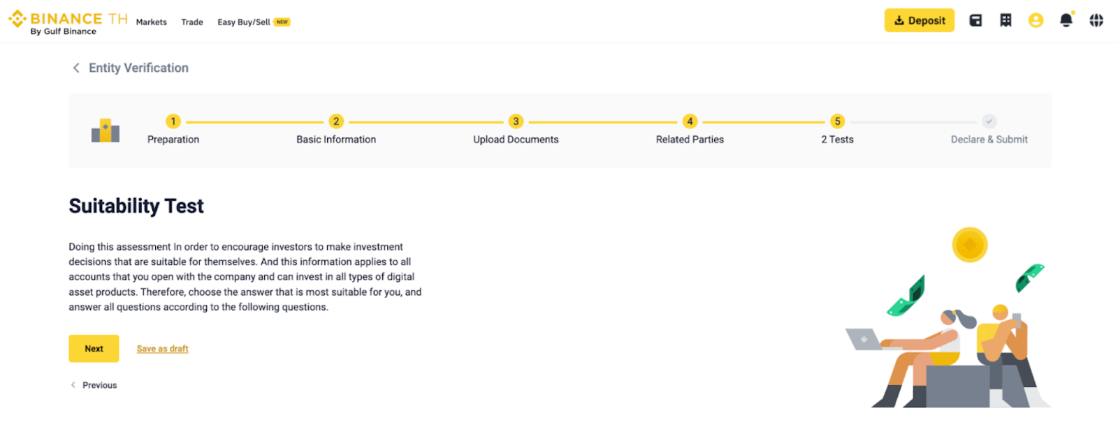Click Next to start the Suitability Test
The image size is (1118, 422).
tap(94, 349)
